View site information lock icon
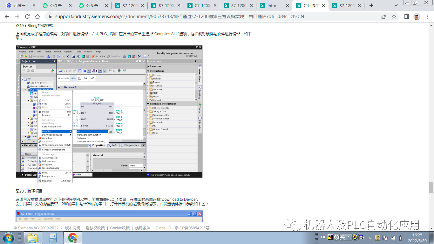434x244 pixels. [50, 17]
